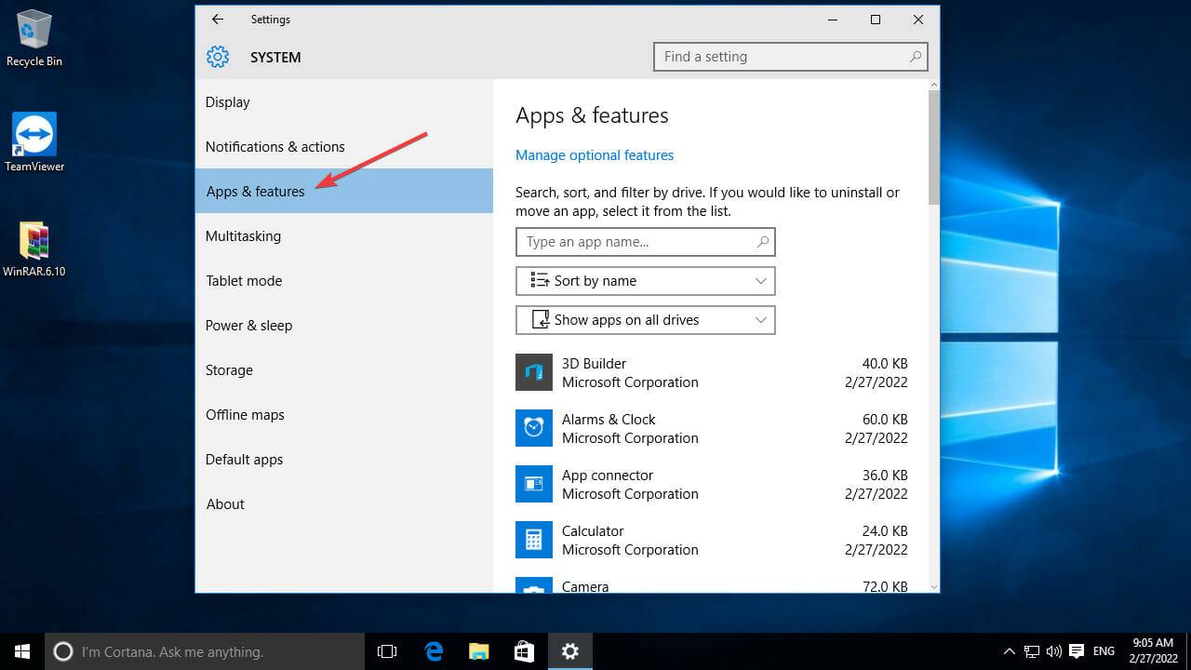Select the App connector icon
The image size is (1191, 670).
(533, 484)
